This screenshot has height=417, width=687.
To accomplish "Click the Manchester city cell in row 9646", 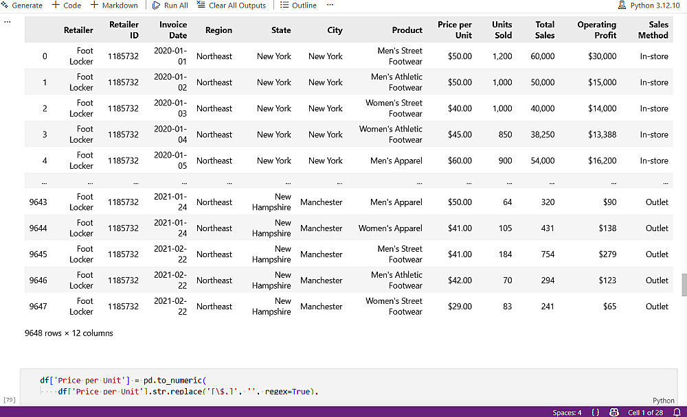I will pos(321,281).
